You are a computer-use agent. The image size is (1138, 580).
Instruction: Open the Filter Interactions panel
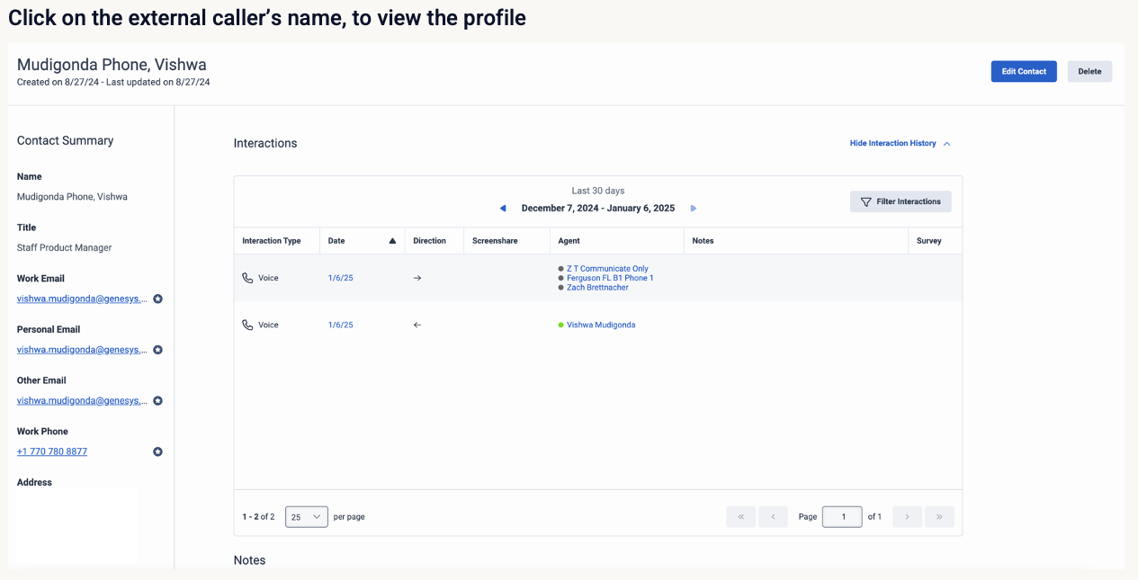point(901,202)
